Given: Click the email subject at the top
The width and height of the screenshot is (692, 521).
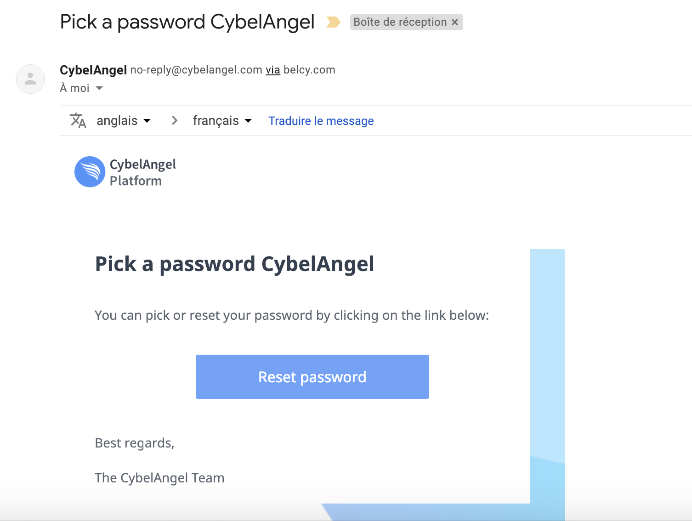Looking at the screenshot, I should (187, 22).
